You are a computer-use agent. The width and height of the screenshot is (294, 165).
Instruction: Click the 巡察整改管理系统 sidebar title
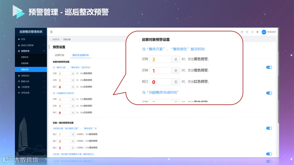point(31,32)
